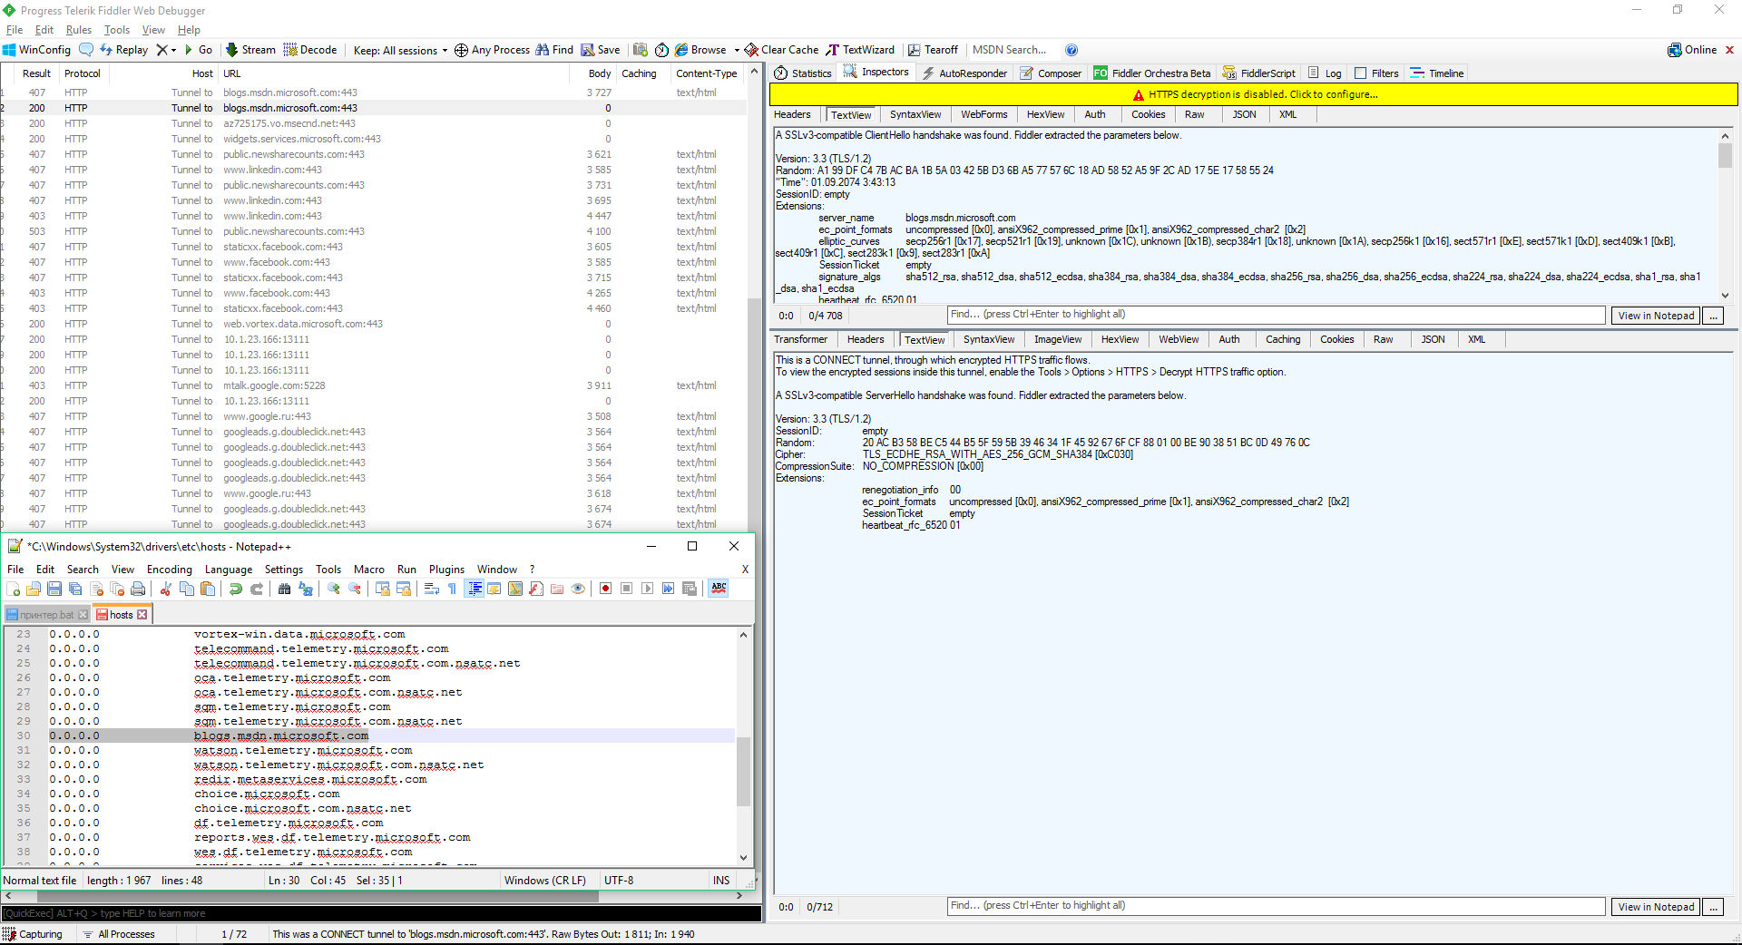This screenshot has height=945, width=1742.
Task: Toggle Decode option in Fiddler
Action: (x=310, y=50)
